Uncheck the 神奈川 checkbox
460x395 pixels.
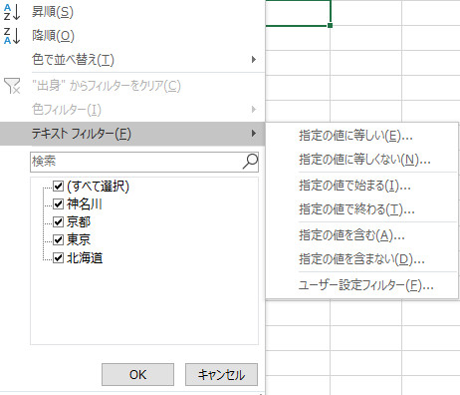click(59, 203)
